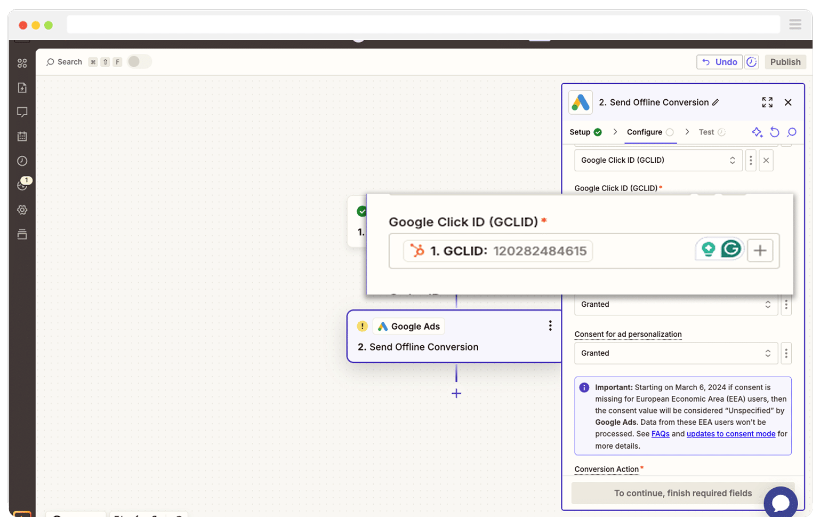Click the Search magnifier in toolbar

pos(50,62)
